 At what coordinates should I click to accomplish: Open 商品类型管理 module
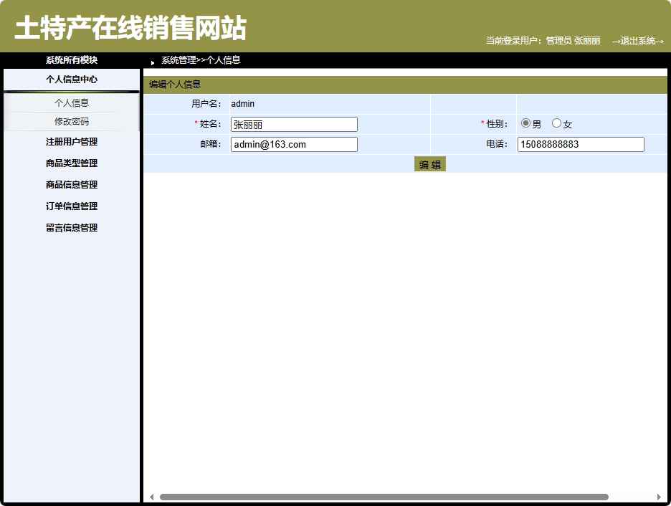(x=71, y=163)
